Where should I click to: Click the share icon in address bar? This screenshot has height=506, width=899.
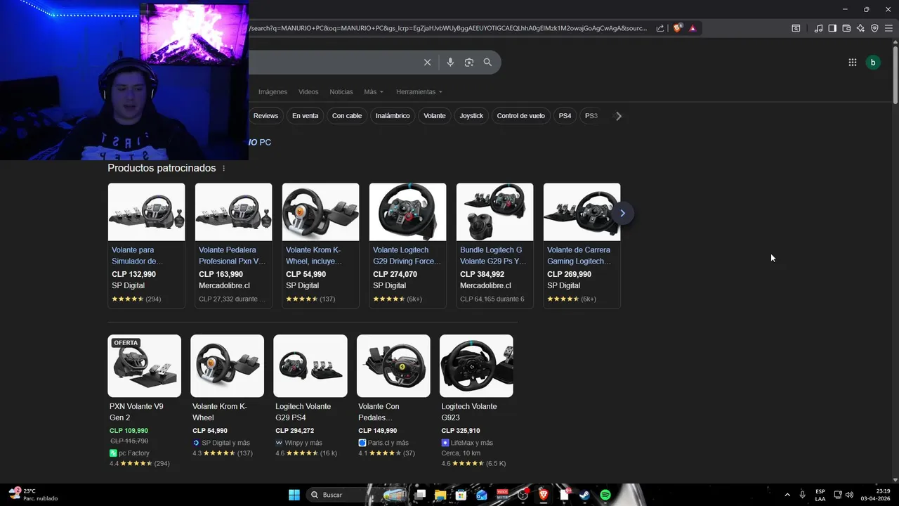[660, 28]
